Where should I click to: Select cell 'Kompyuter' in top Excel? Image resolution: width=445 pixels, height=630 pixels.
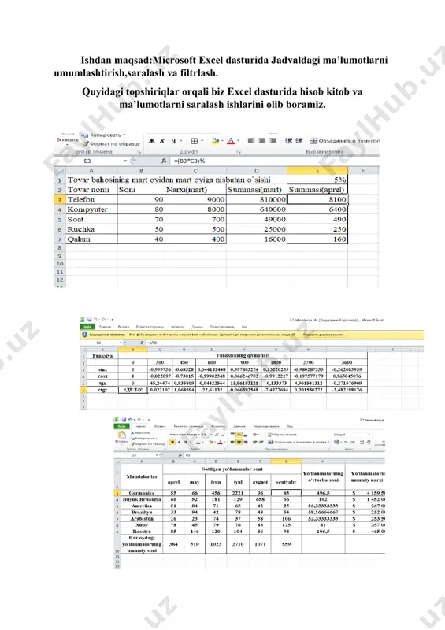click(x=91, y=209)
